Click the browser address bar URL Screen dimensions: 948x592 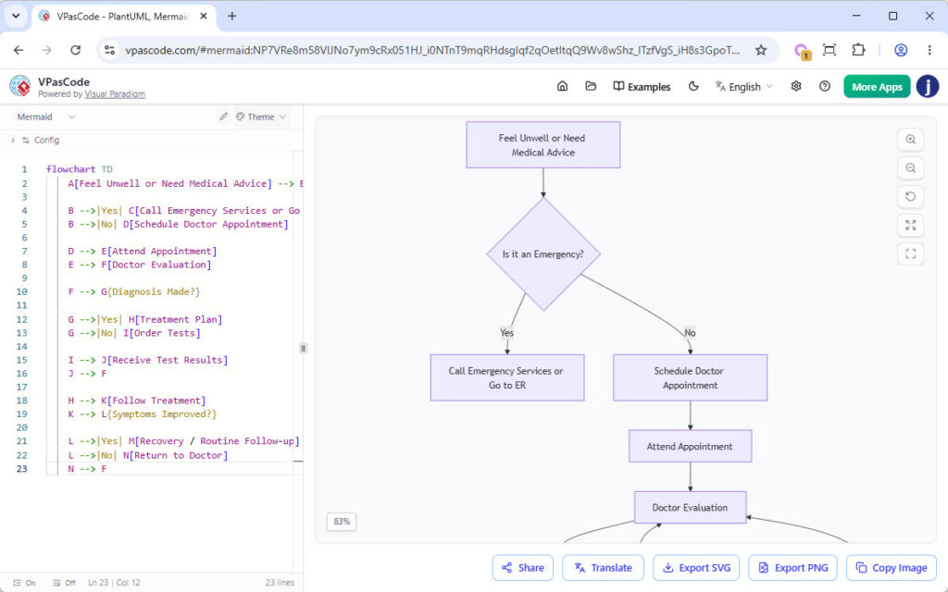pyautogui.click(x=432, y=50)
